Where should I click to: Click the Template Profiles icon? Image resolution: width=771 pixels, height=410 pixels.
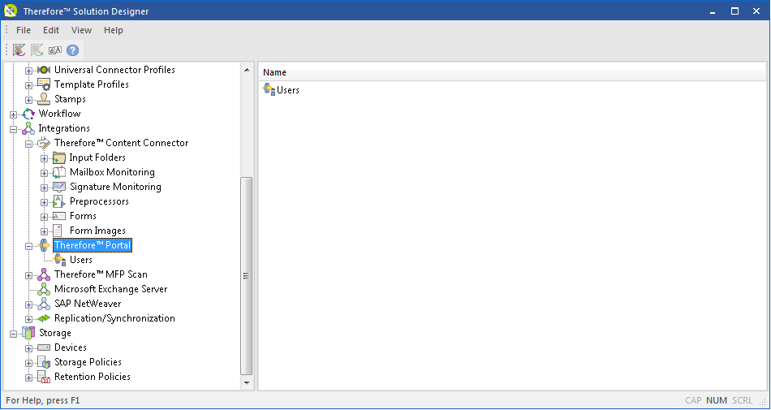(44, 84)
